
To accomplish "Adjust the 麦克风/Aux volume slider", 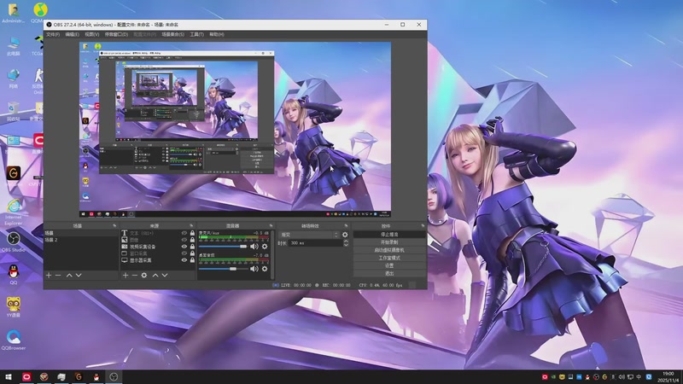I will (224, 247).
